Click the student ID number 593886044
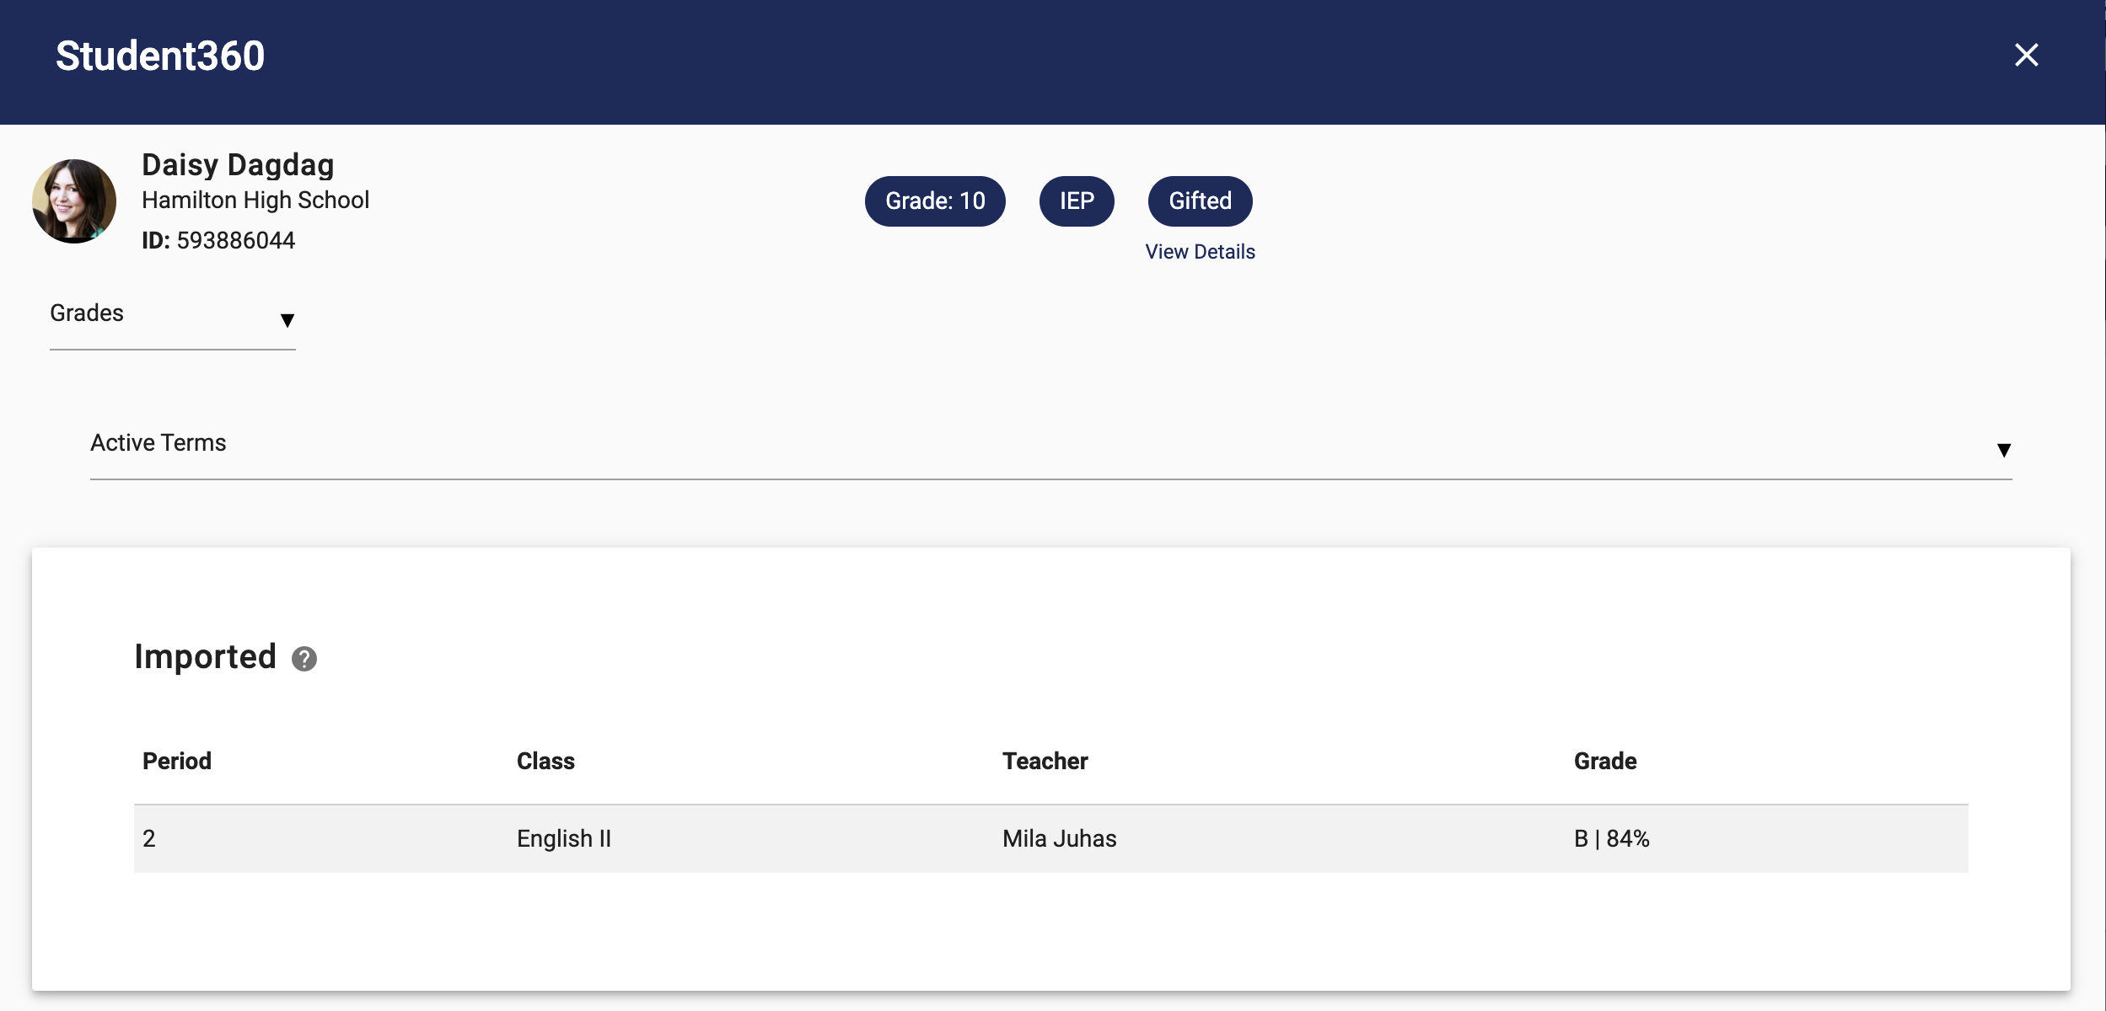Viewport: 2106px width, 1011px height. pos(236,240)
